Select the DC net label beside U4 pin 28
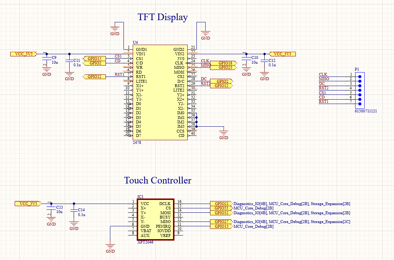This screenshot has width=394, height=260. click(203, 79)
